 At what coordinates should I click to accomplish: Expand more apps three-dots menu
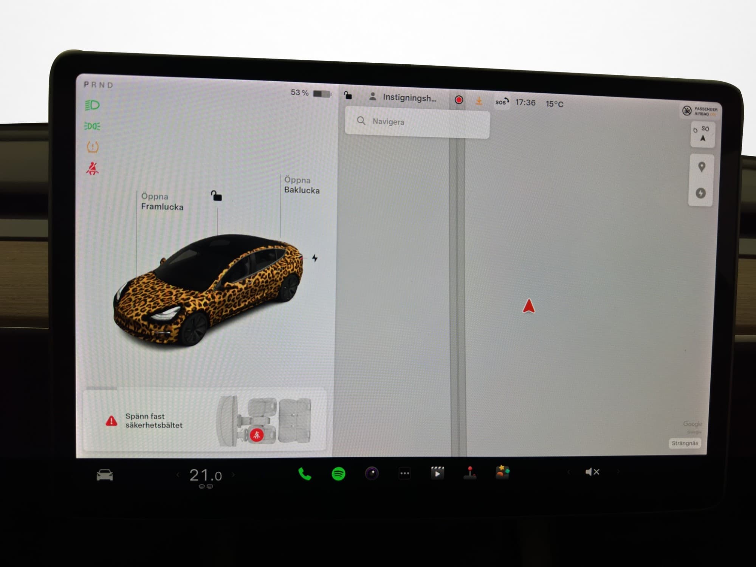tap(404, 473)
